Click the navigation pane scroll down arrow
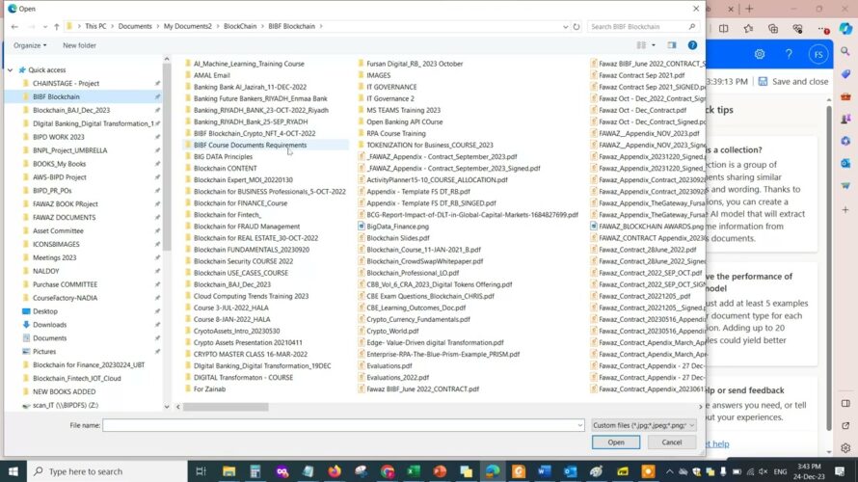Viewport: 858px width, 482px height. pyautogui.click(x=167, y=407)
